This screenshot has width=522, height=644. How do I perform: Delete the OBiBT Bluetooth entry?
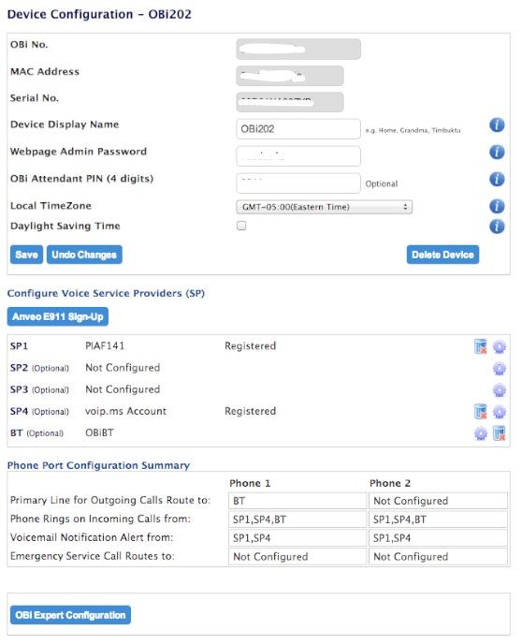(499, 433)
